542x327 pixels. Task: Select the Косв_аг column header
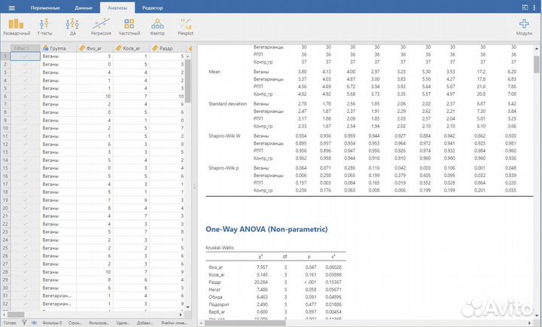(x=131, y=48)
